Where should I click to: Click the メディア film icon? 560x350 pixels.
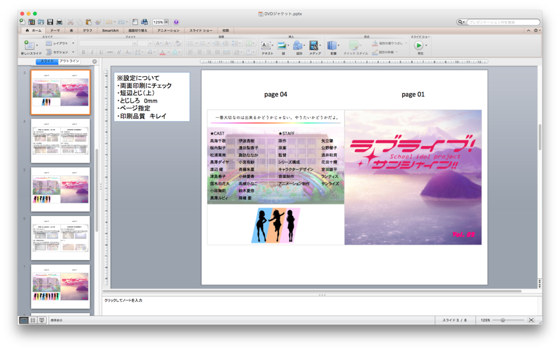click(x=313, y=45)
